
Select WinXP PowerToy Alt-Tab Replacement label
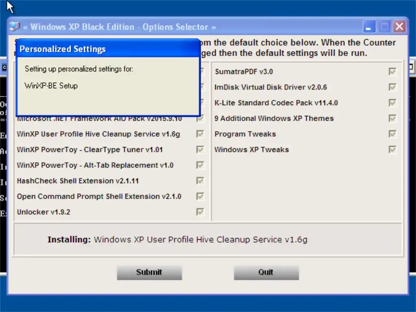tap(95, 165)
